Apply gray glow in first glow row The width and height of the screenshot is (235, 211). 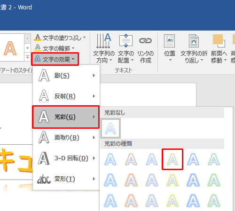(152, 159)
